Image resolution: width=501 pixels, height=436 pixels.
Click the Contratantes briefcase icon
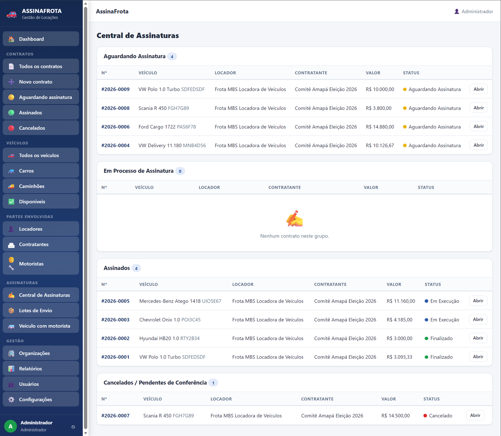click(11, 244)
